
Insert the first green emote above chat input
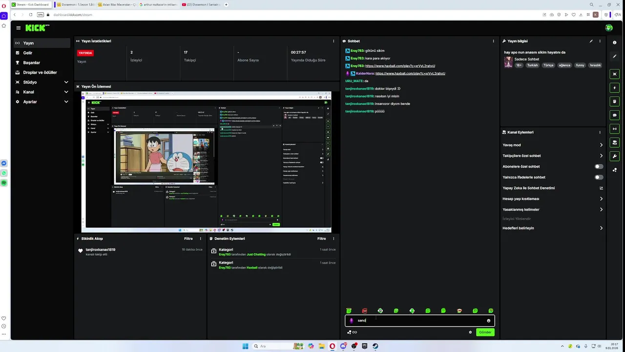349,311
